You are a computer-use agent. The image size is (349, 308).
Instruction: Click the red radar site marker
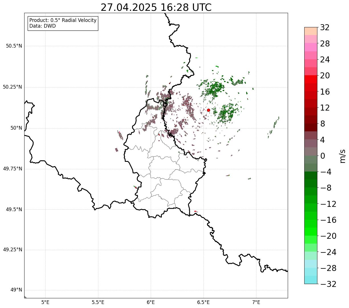(209, 110)
